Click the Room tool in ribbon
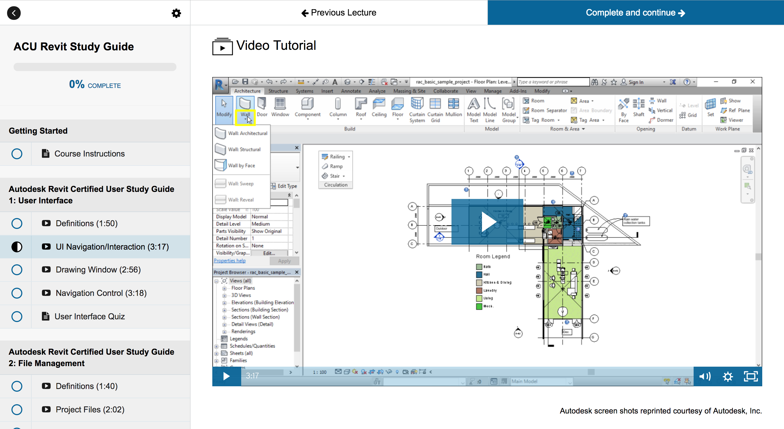This screenshot has height=429, width=784. click(533, 101)
